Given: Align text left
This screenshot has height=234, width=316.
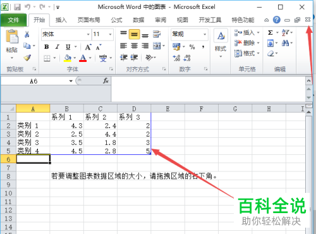Looking at the screenshot, I should pyautogui.click(x=123, y=46).
